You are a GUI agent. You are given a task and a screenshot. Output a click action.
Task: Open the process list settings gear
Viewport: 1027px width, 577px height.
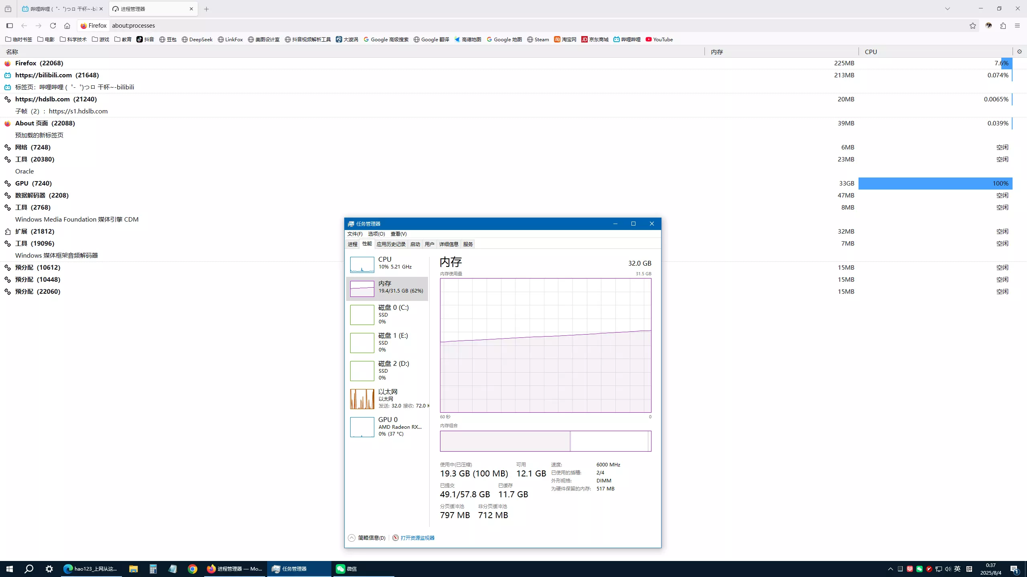[x=1019, y=51]
